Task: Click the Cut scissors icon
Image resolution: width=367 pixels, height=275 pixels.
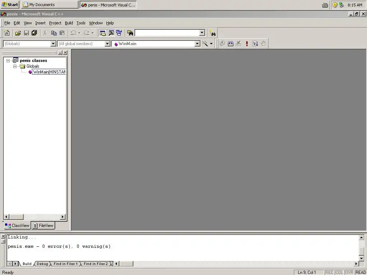Action: click(x=45, y=33)
